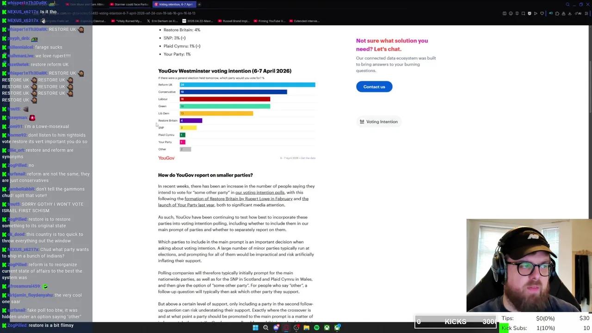Click the purple Restore Britain bar
The height and width of the screenshot is (333, 592).
(x=191, y=121)
